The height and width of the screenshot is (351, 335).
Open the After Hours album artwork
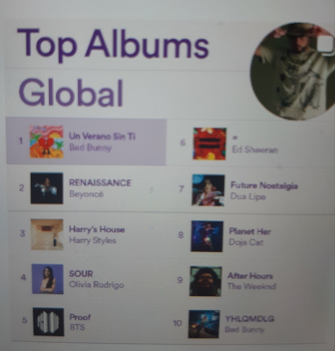(206, 281)
